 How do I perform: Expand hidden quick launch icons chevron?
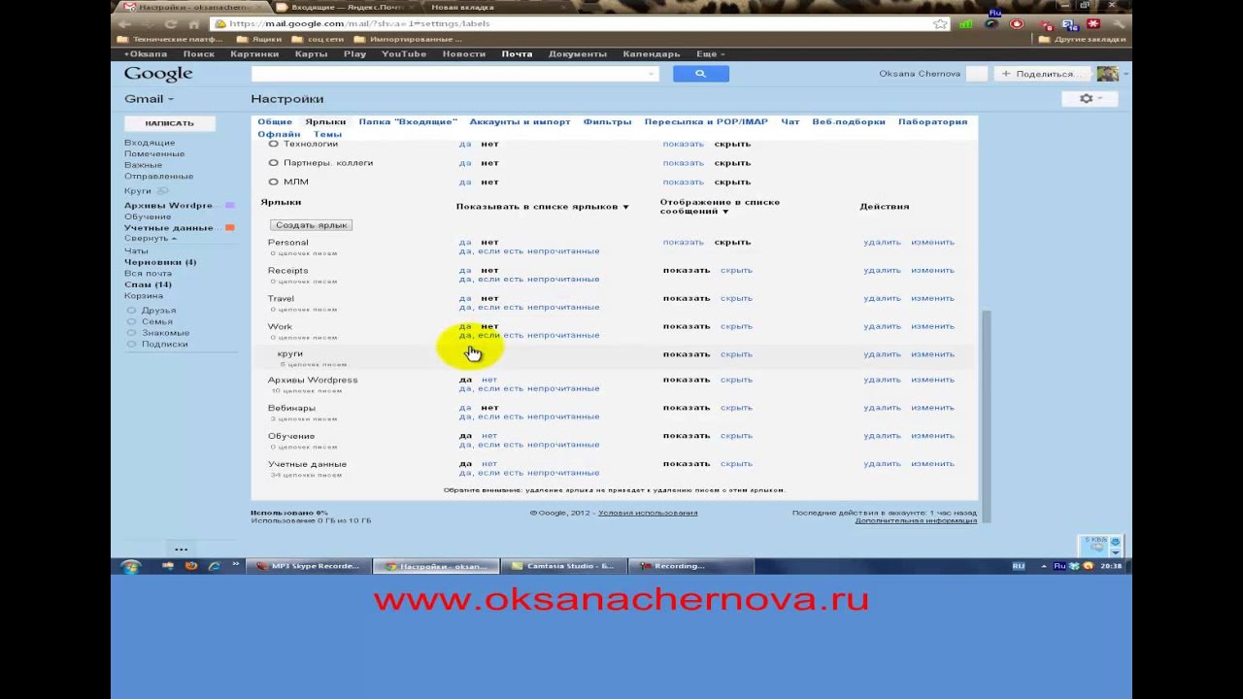point(236,564)
